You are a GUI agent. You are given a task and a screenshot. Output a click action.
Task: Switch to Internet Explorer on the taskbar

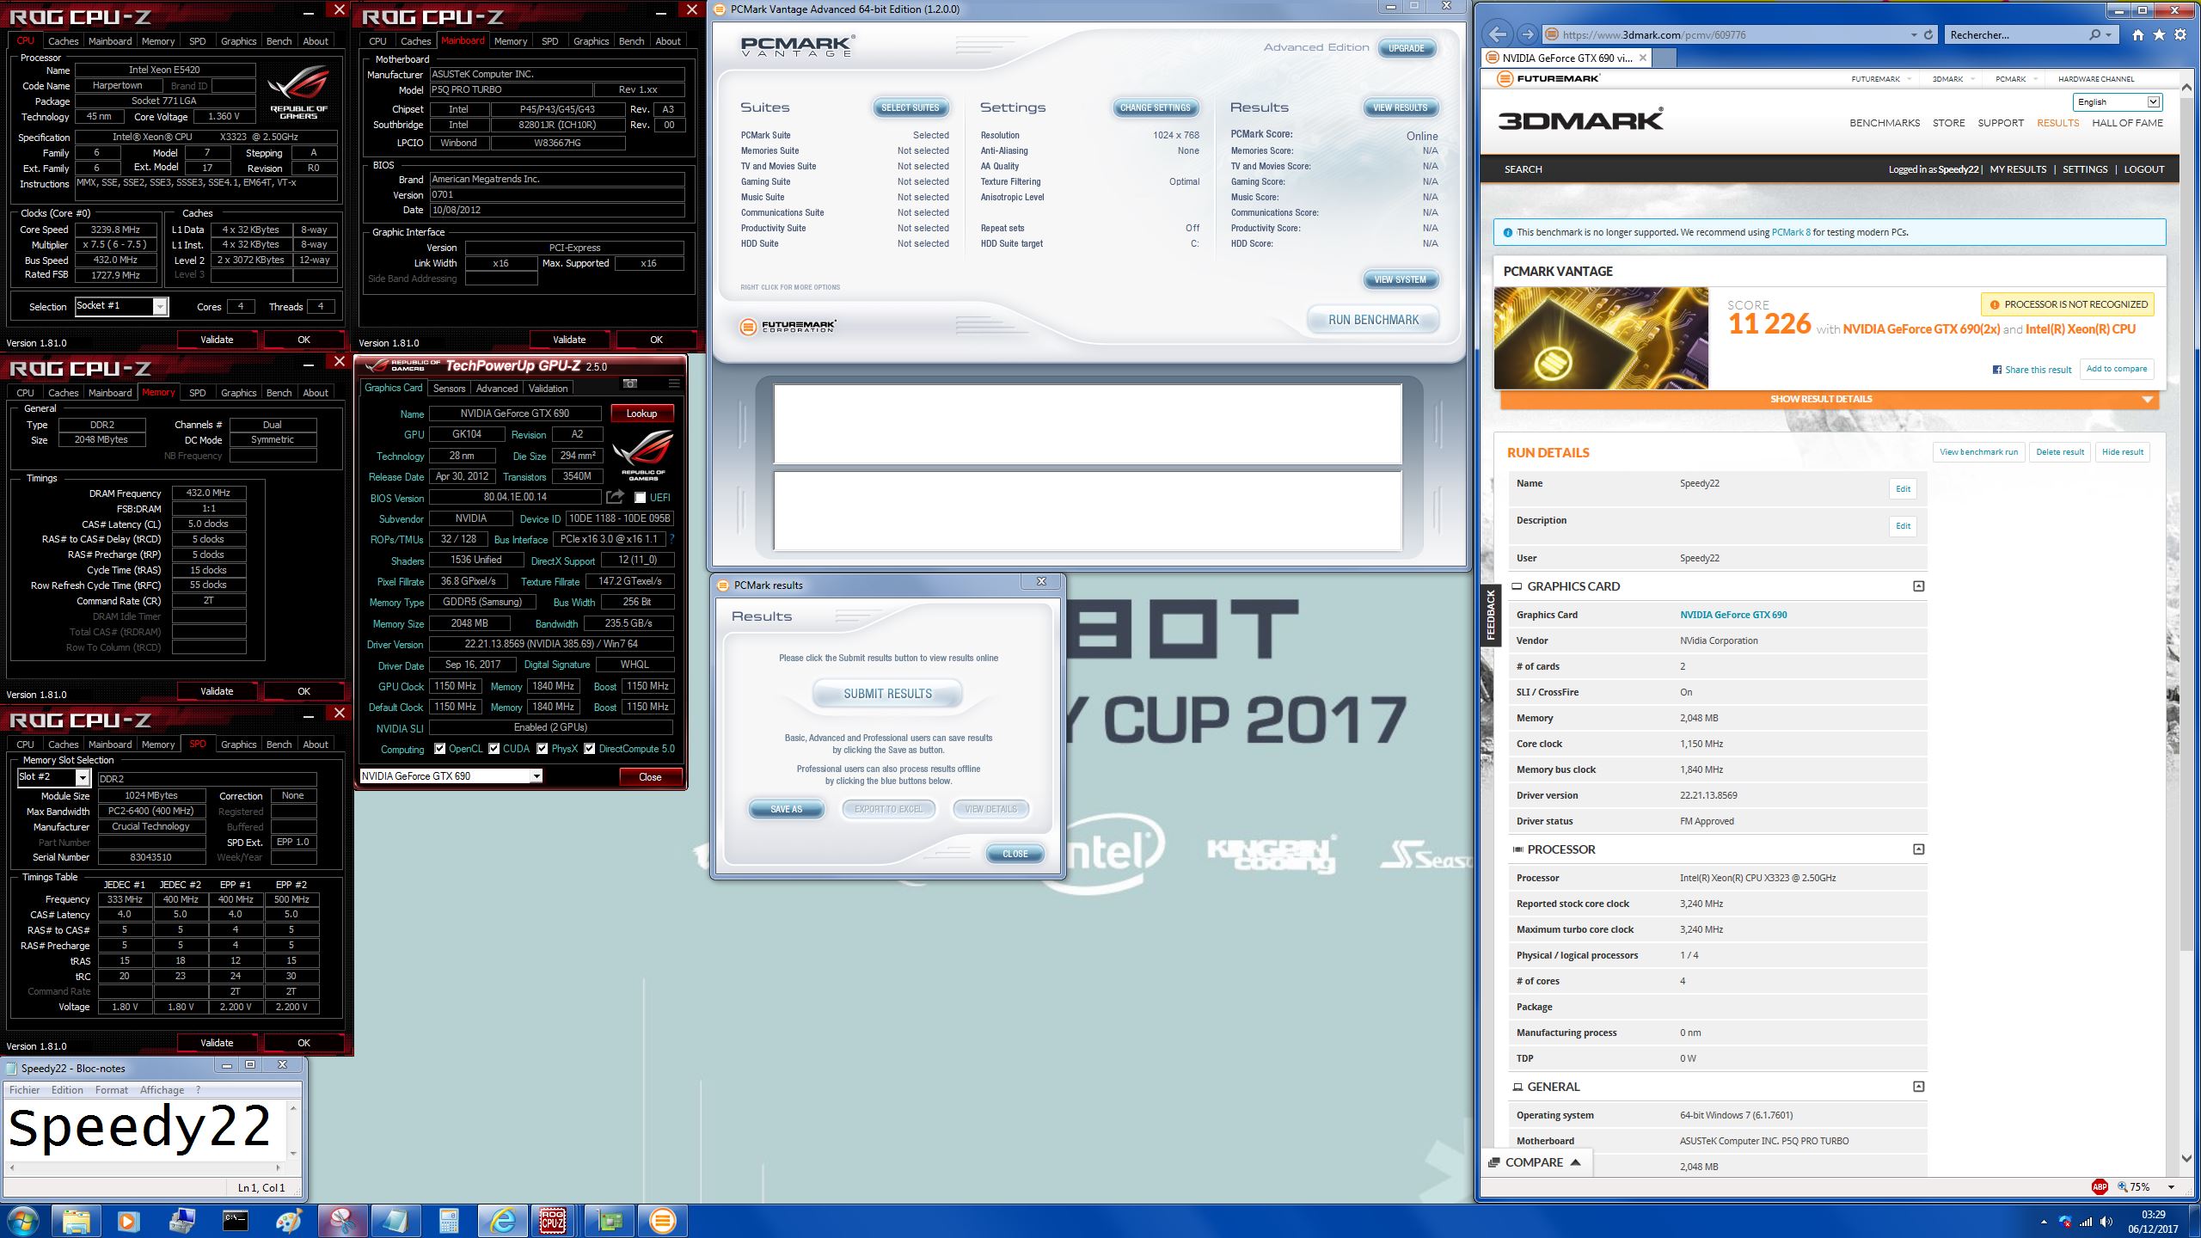(502, 1221)
